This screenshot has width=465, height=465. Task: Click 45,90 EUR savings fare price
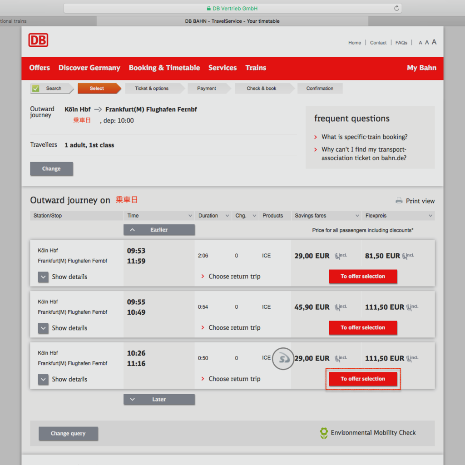(x=312, y=307)
